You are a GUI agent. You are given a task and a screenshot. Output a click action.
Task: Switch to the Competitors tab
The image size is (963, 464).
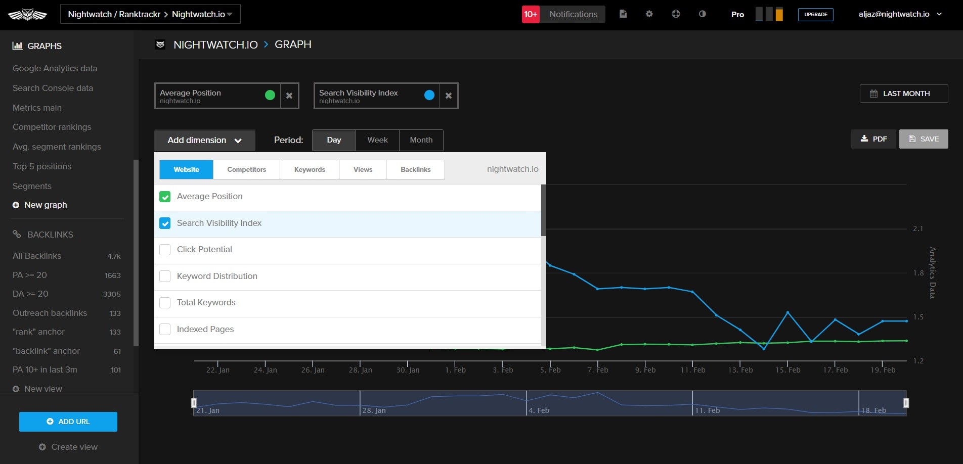pos(246,170)
